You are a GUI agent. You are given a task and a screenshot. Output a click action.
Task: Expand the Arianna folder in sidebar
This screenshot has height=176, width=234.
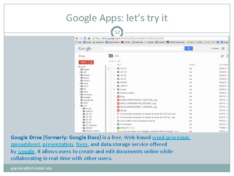click(80, 75)
